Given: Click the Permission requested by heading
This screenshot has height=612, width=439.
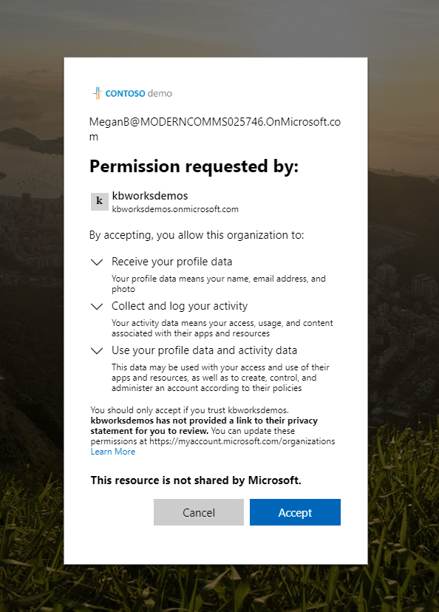Looking at the screenshot, I should (x=194, y=166).
